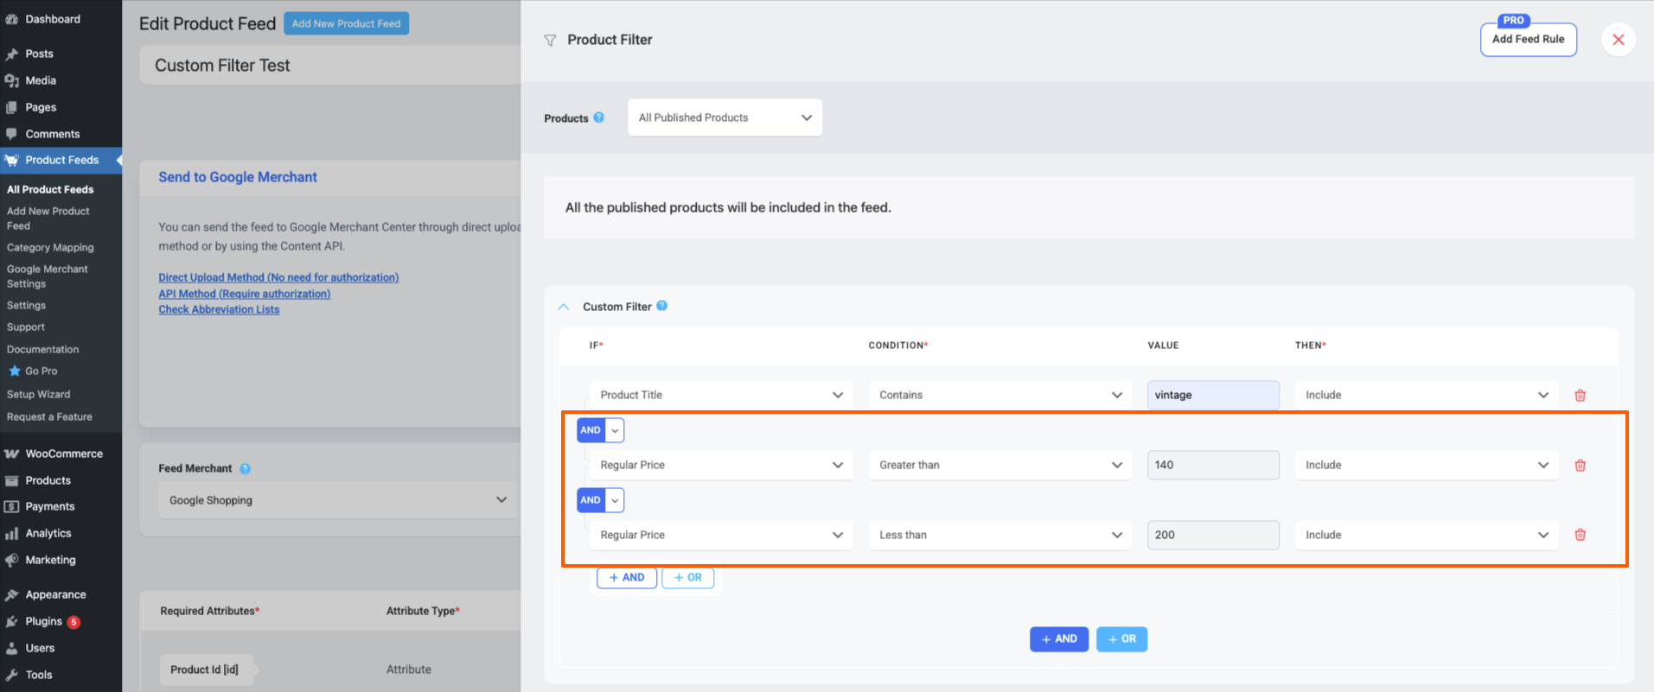Delete the Greater than 140 filter row
This screenshot has height=692, width=1654.
1580,466
